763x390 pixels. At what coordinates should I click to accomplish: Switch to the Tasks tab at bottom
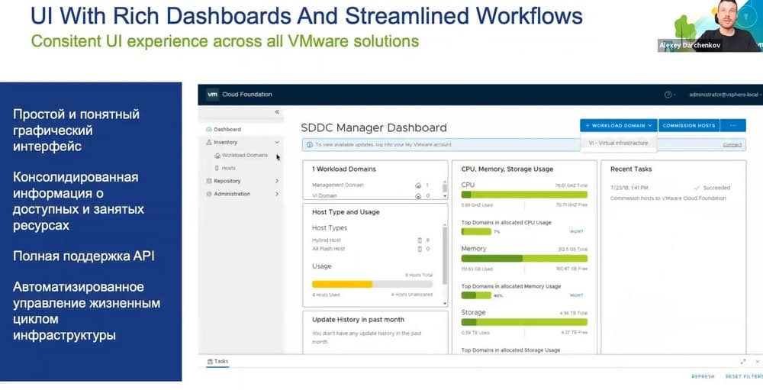pyautogui.click(x=217, y=361)
